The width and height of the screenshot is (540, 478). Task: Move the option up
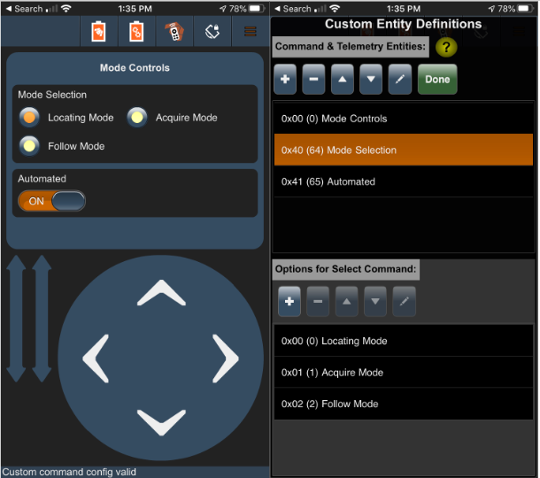point(346,301)
